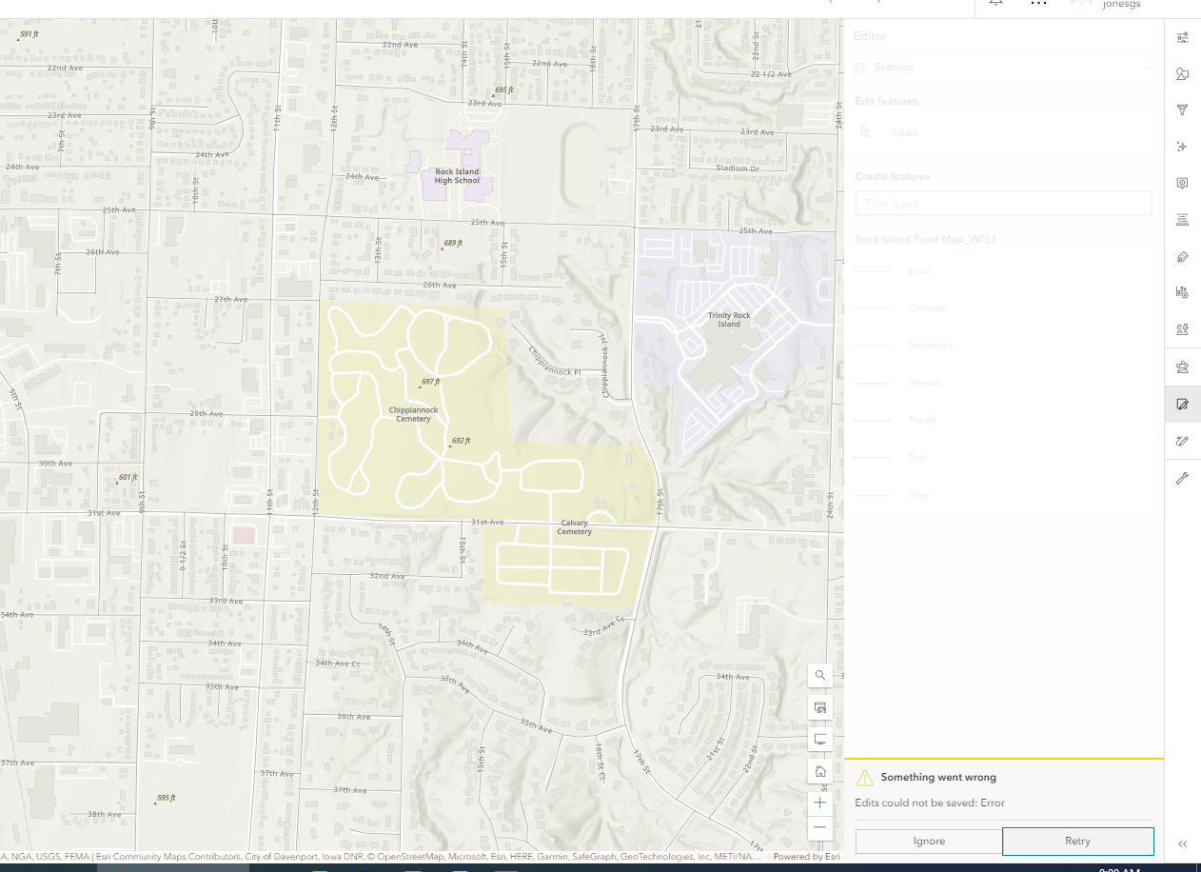Open the Pop-ups configuration panel

pyautogui.click(x=1182, y=183)
